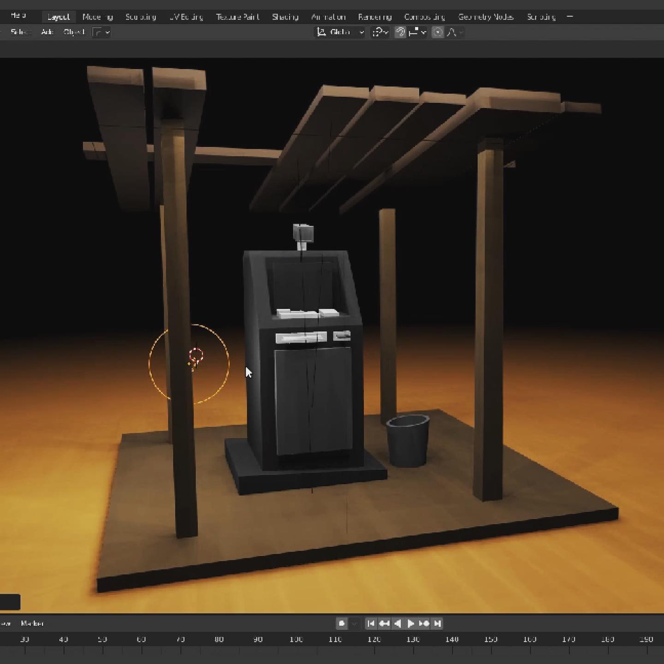Click the transform pivot point icon
Screen dimensions: 664x664
click(x=379, y=32)
